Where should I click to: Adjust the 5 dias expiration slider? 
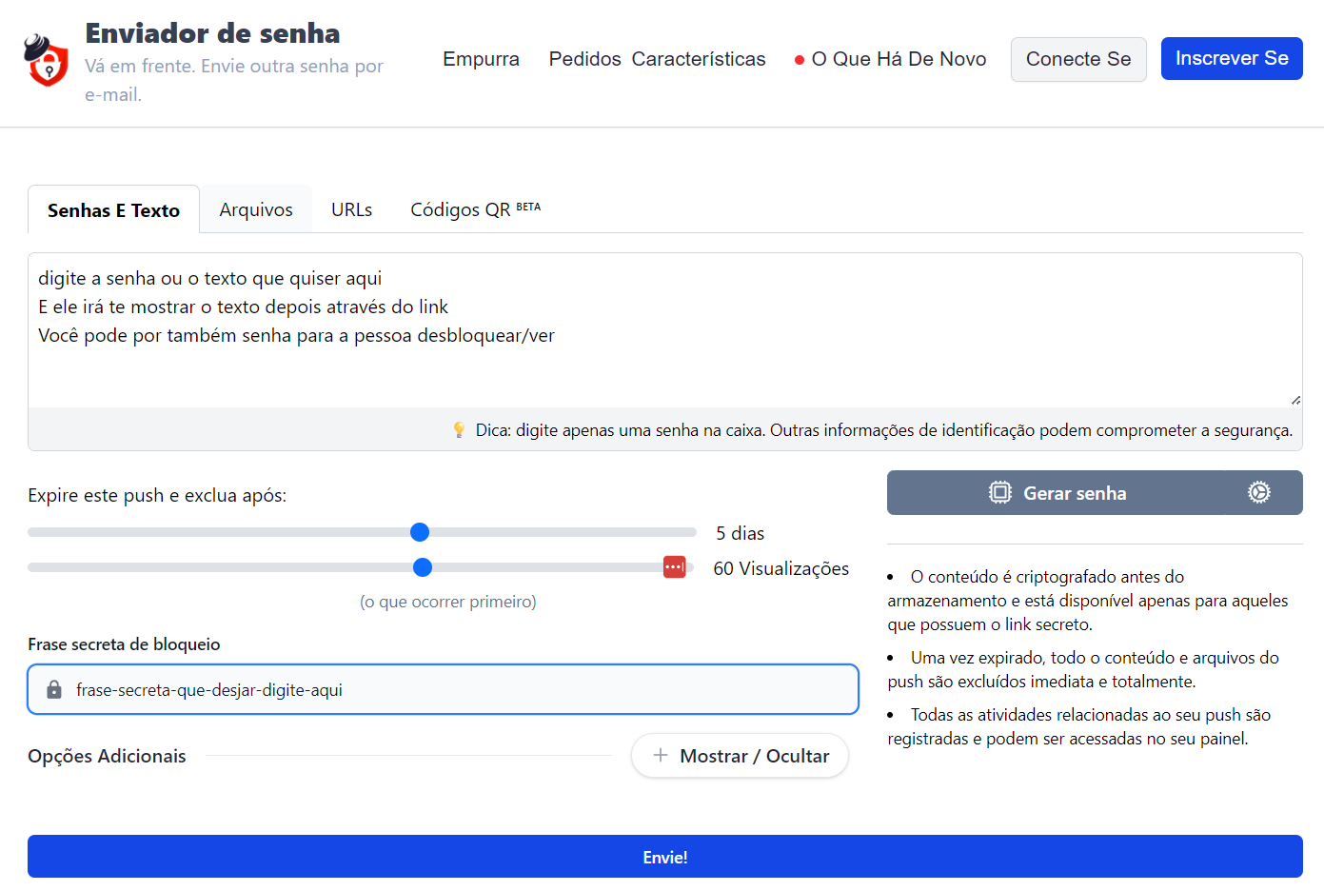pos(420,531)
